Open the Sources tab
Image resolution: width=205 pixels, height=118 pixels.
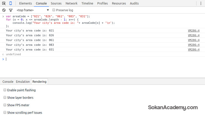(x=56, y=4)
